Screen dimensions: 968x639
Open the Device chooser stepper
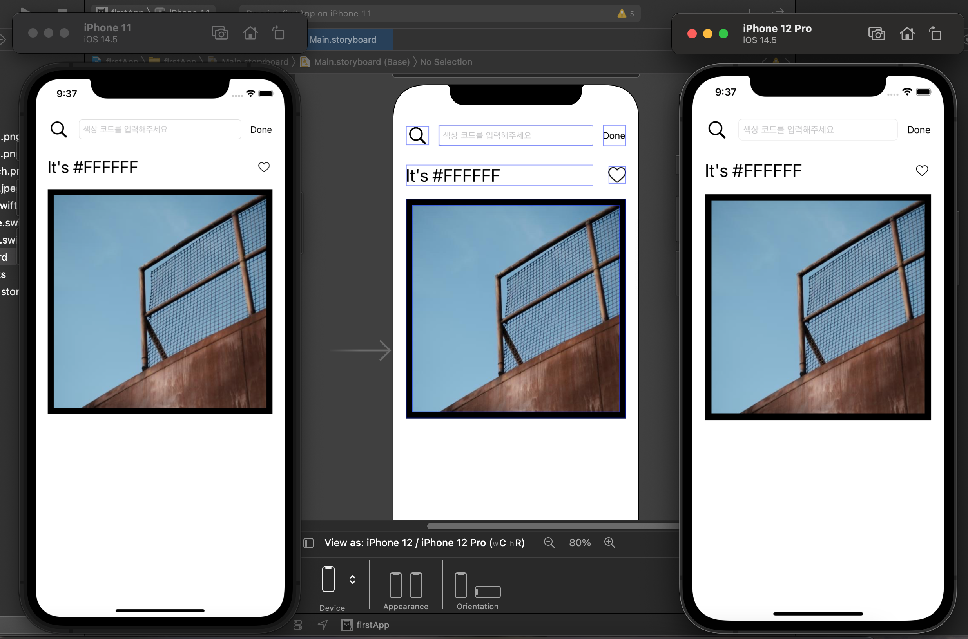352,579
